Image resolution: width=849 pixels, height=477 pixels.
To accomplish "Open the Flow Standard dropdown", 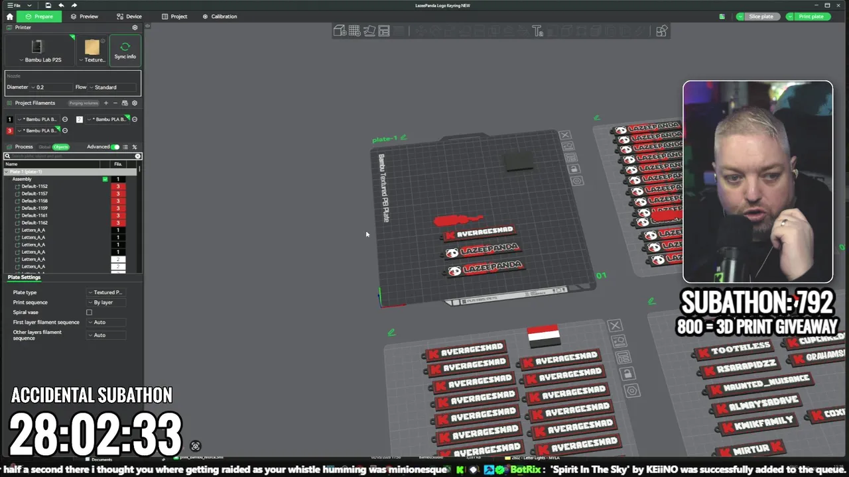I will [x=113, y=87].
